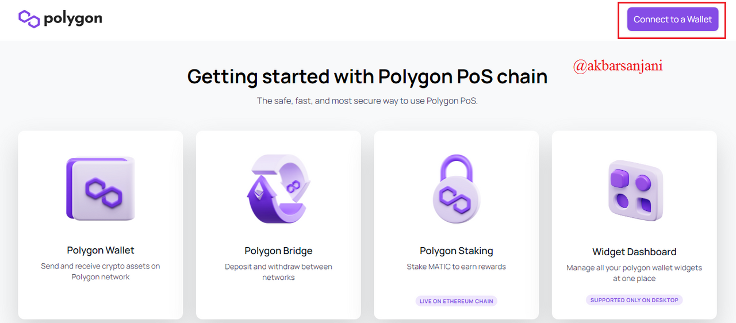736x323 pixels.
Task: Click 'Manage all your polygon wallet widgets' text
Action: (x=634, y=273)
